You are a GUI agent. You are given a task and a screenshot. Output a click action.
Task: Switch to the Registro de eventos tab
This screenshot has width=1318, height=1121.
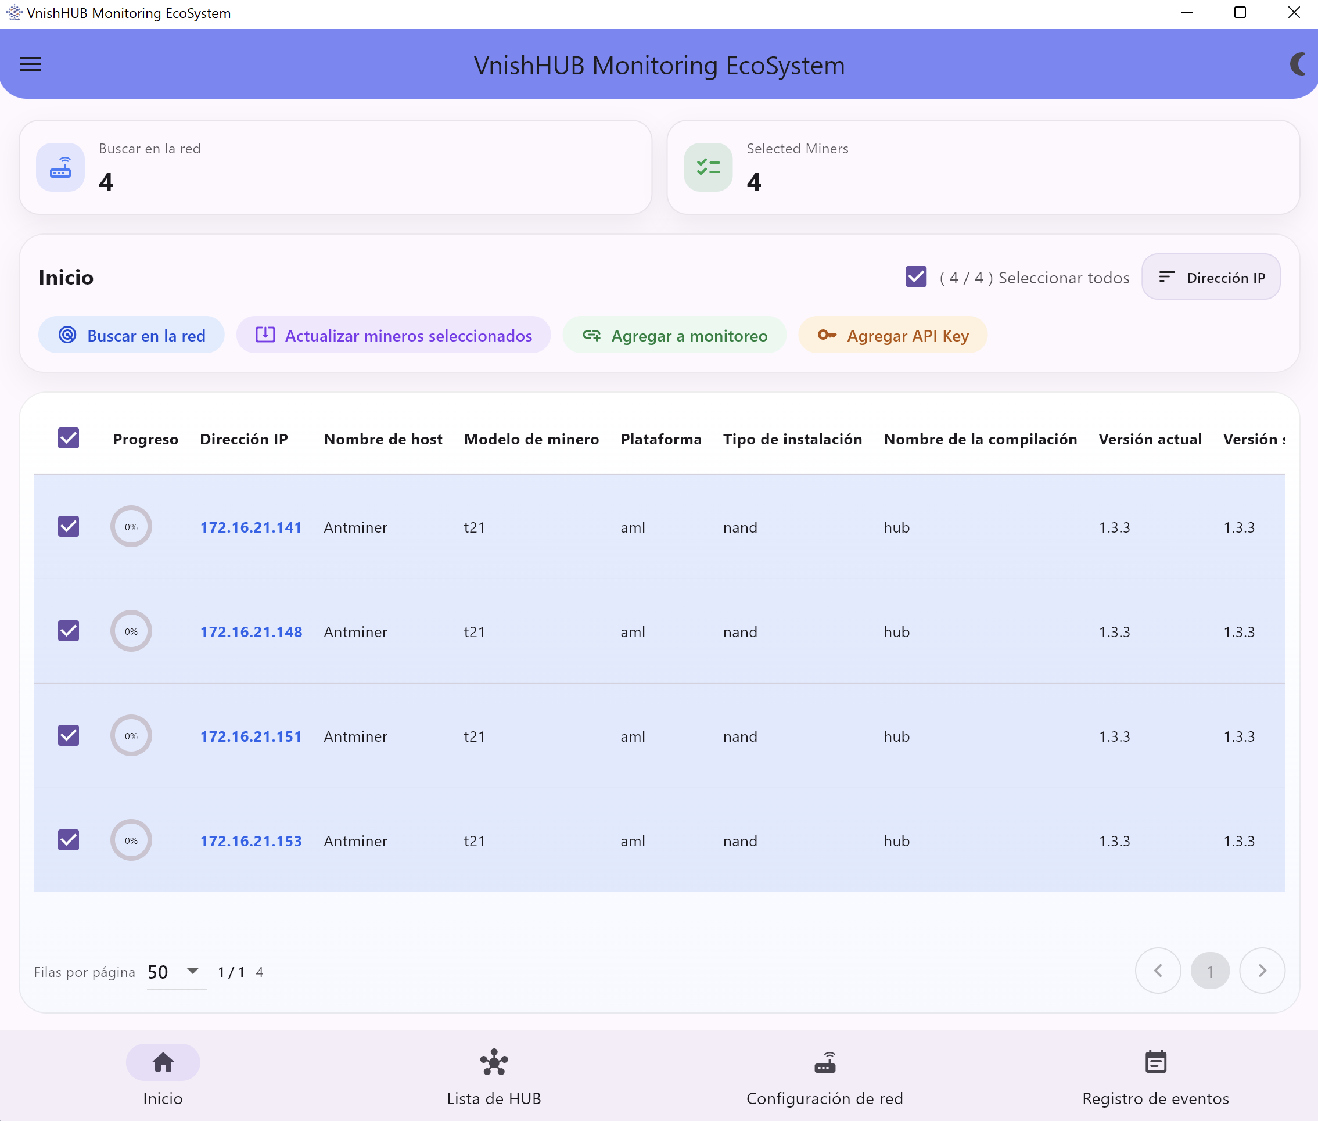(1155, 1076)
